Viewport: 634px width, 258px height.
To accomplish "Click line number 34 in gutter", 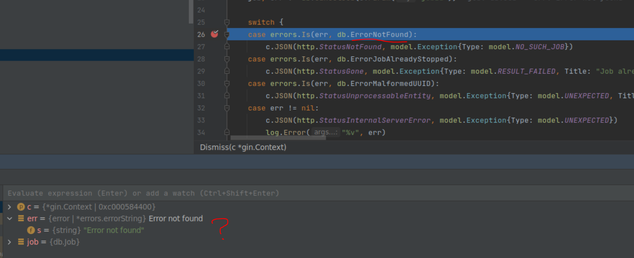I will point(201,133).
